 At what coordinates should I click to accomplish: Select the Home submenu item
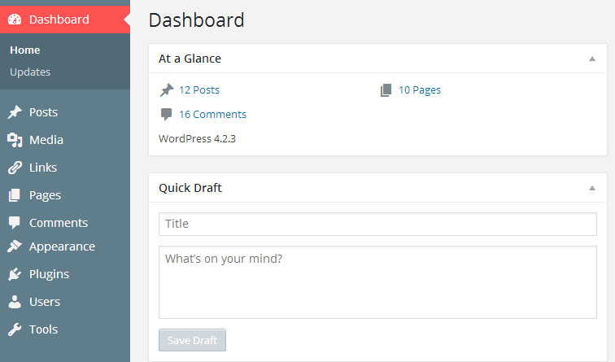click(25, 50)
